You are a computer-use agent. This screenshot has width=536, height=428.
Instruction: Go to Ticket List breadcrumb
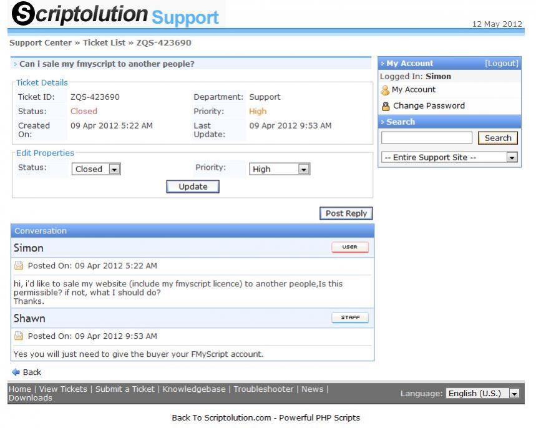point(104,42)
